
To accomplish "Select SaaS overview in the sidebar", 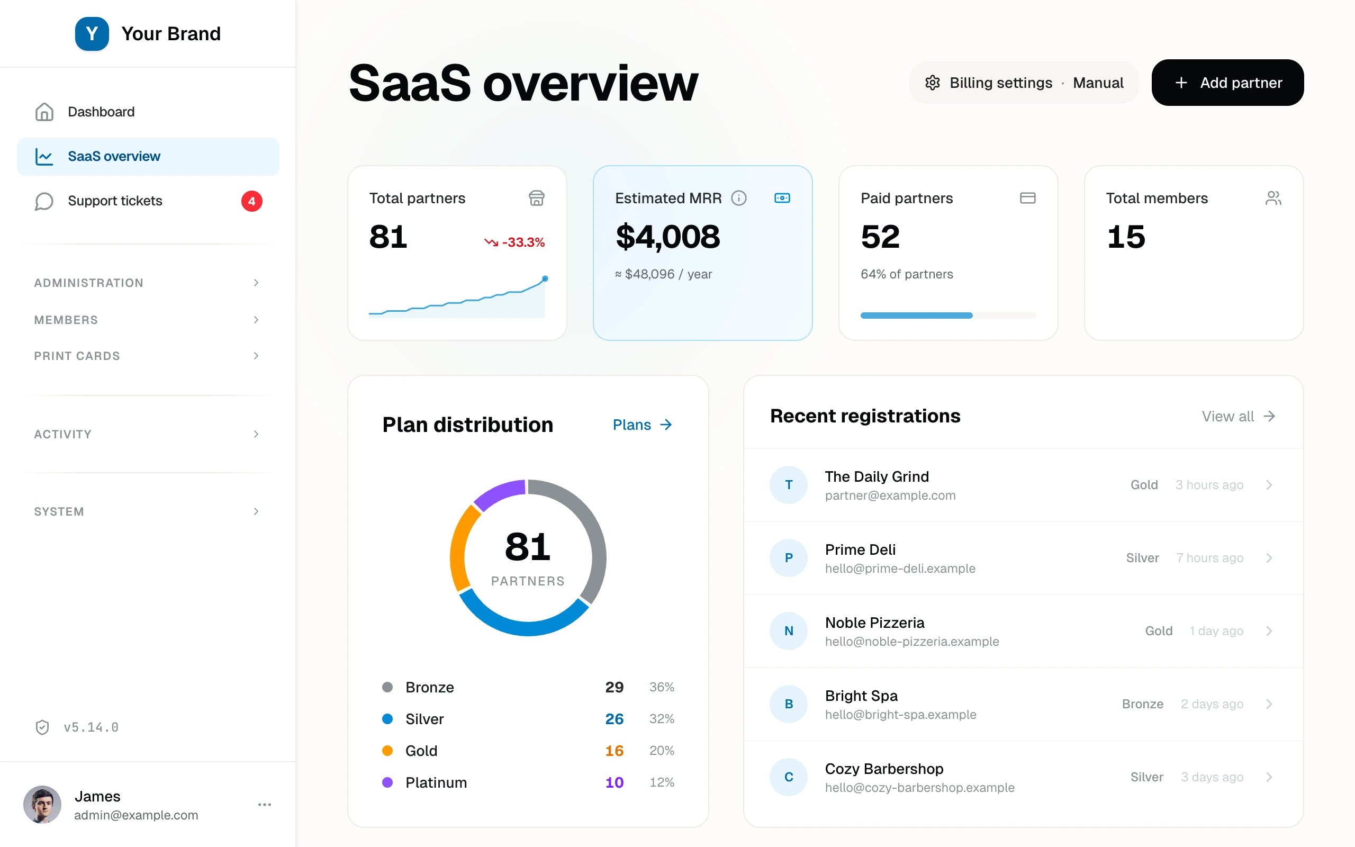I will [x=148, y=156].
